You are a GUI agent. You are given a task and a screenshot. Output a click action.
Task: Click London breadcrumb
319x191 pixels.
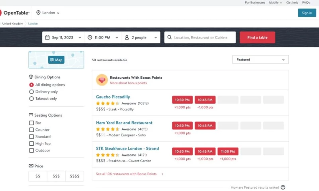pos(33,23)
